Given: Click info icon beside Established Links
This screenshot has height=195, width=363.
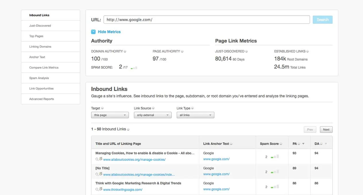Looking at the screenshot, I should click(308, 51).
